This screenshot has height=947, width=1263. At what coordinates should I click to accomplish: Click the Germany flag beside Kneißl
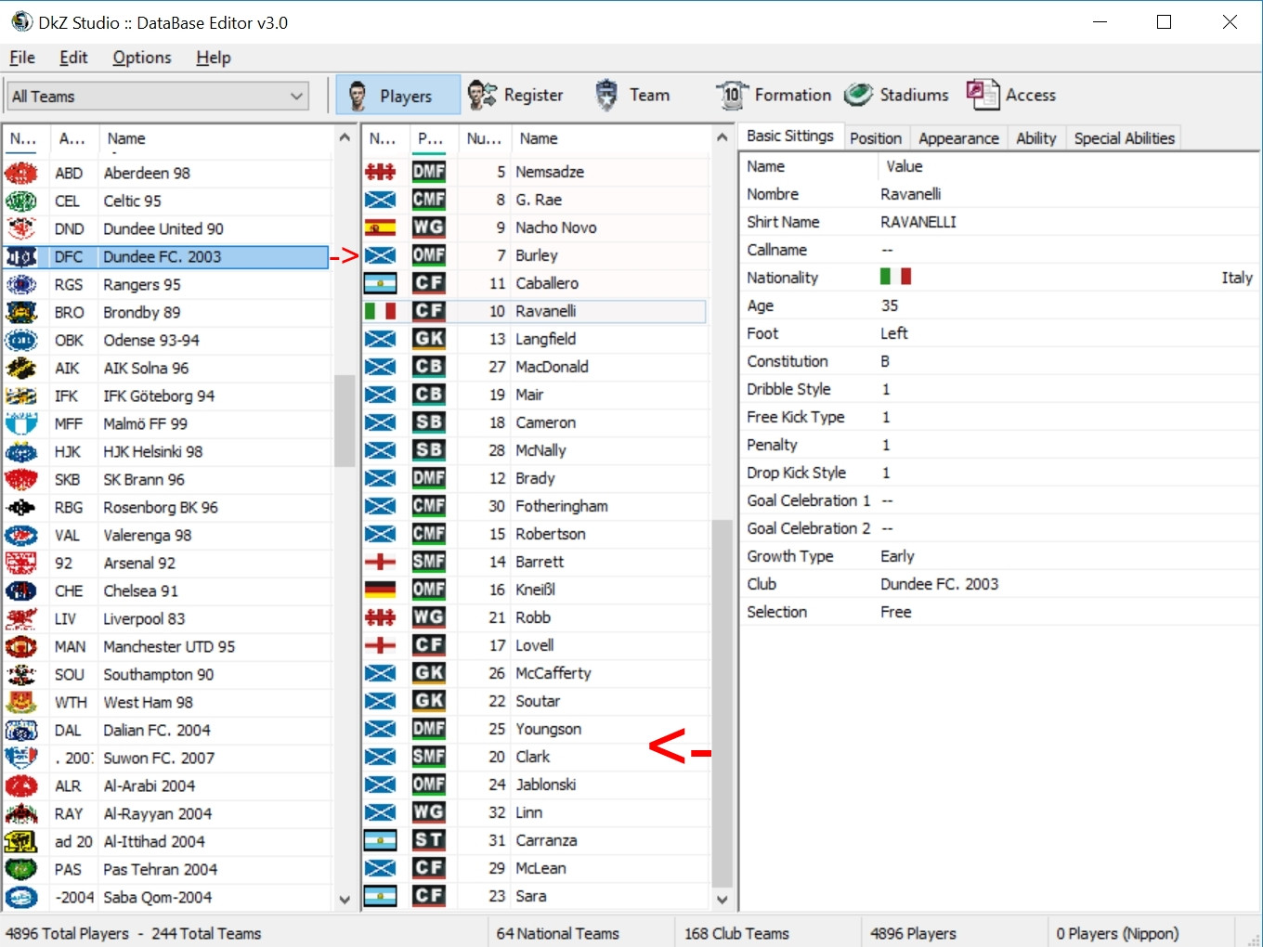tap(380, 590)
